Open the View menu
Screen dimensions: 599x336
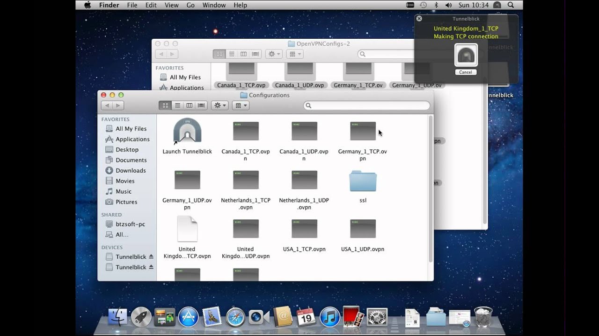[x=171, y=5]
